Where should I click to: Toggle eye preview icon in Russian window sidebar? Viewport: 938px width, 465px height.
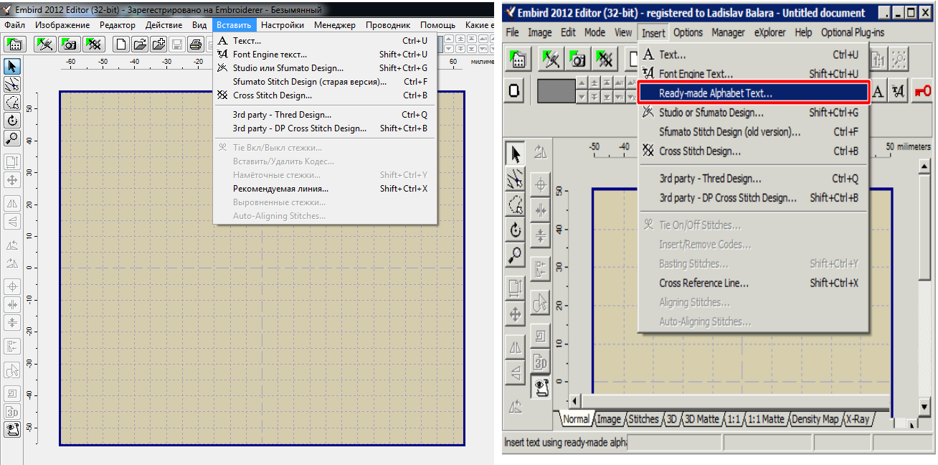click(x=12, y=430)
